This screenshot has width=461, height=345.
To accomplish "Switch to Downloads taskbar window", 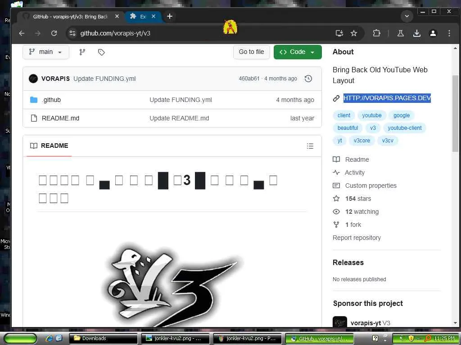I will (103, 339).
